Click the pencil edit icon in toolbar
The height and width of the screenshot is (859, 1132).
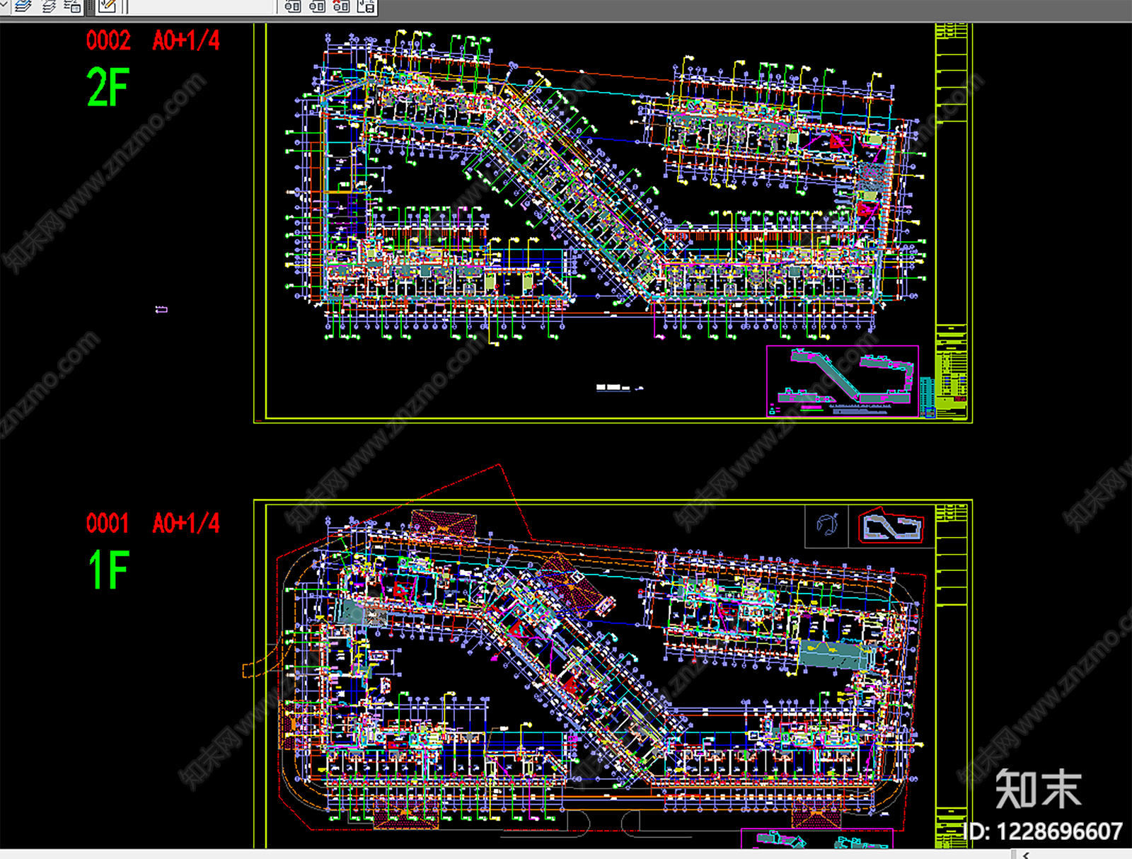tap(108, 6)
